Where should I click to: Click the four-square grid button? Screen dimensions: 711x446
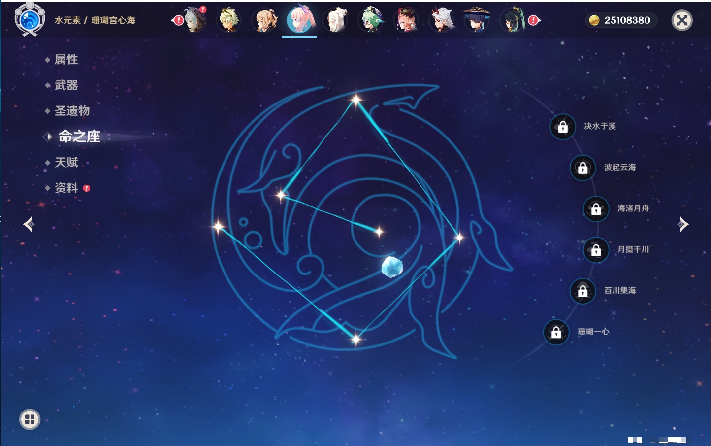click(30, 419)
